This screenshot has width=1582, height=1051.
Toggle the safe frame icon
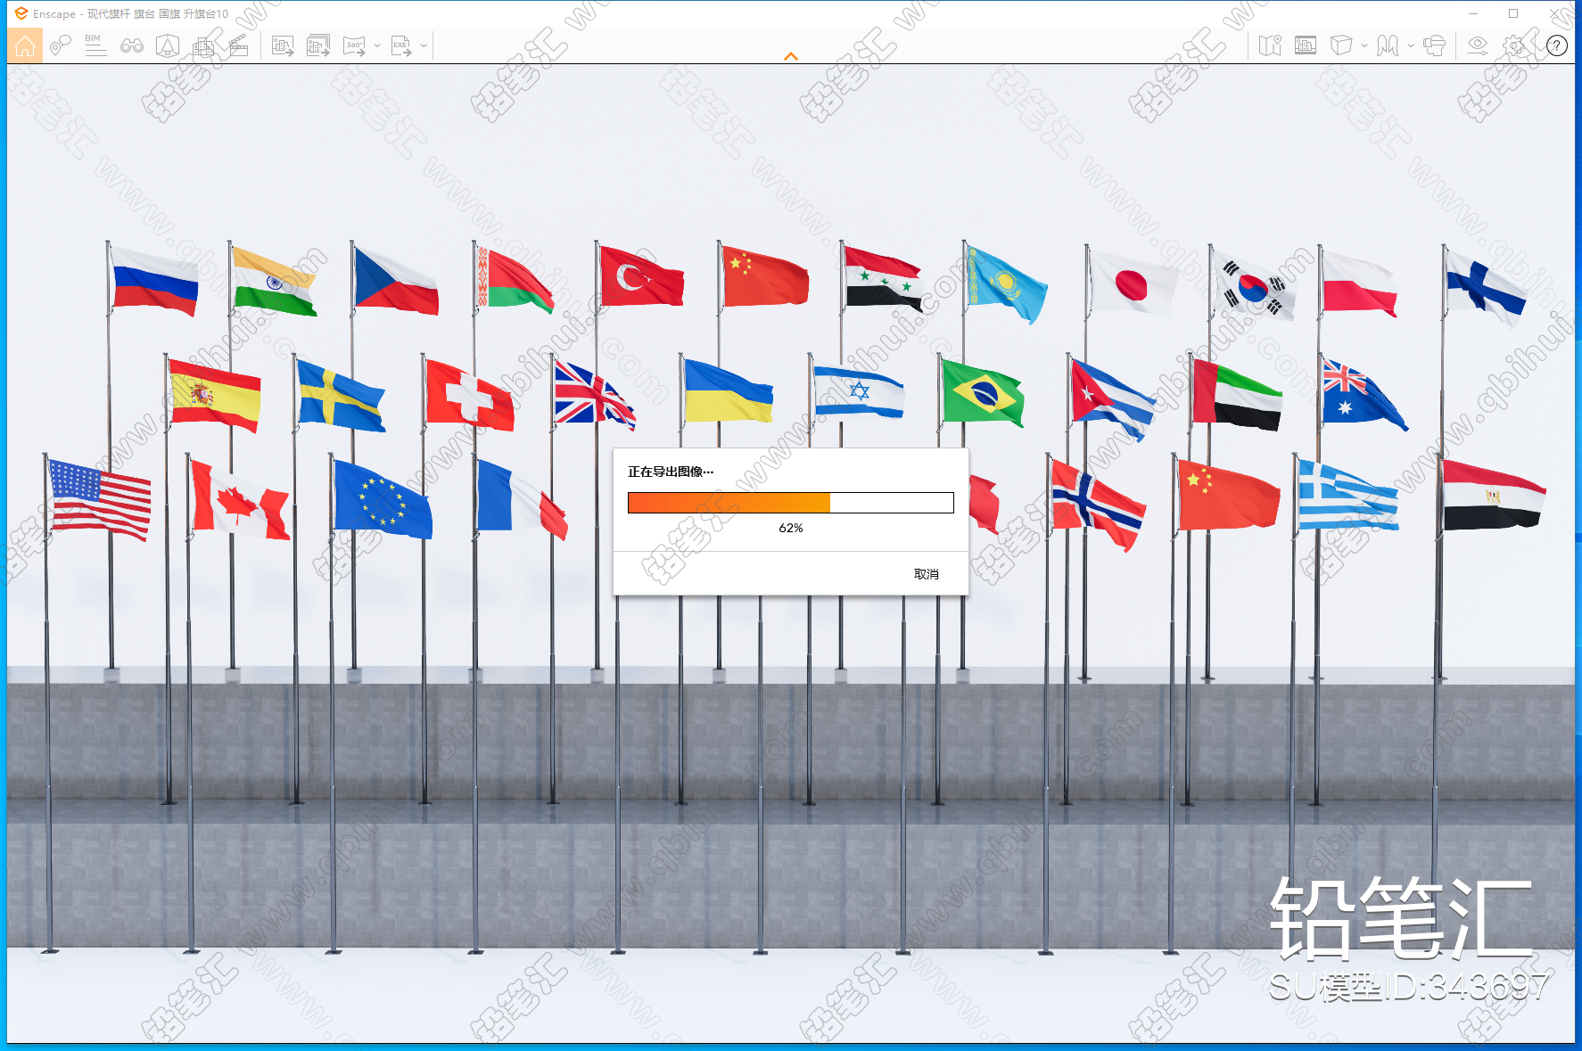[x=1306, y=45]
